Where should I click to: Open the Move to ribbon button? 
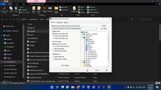tap(34, 10)
